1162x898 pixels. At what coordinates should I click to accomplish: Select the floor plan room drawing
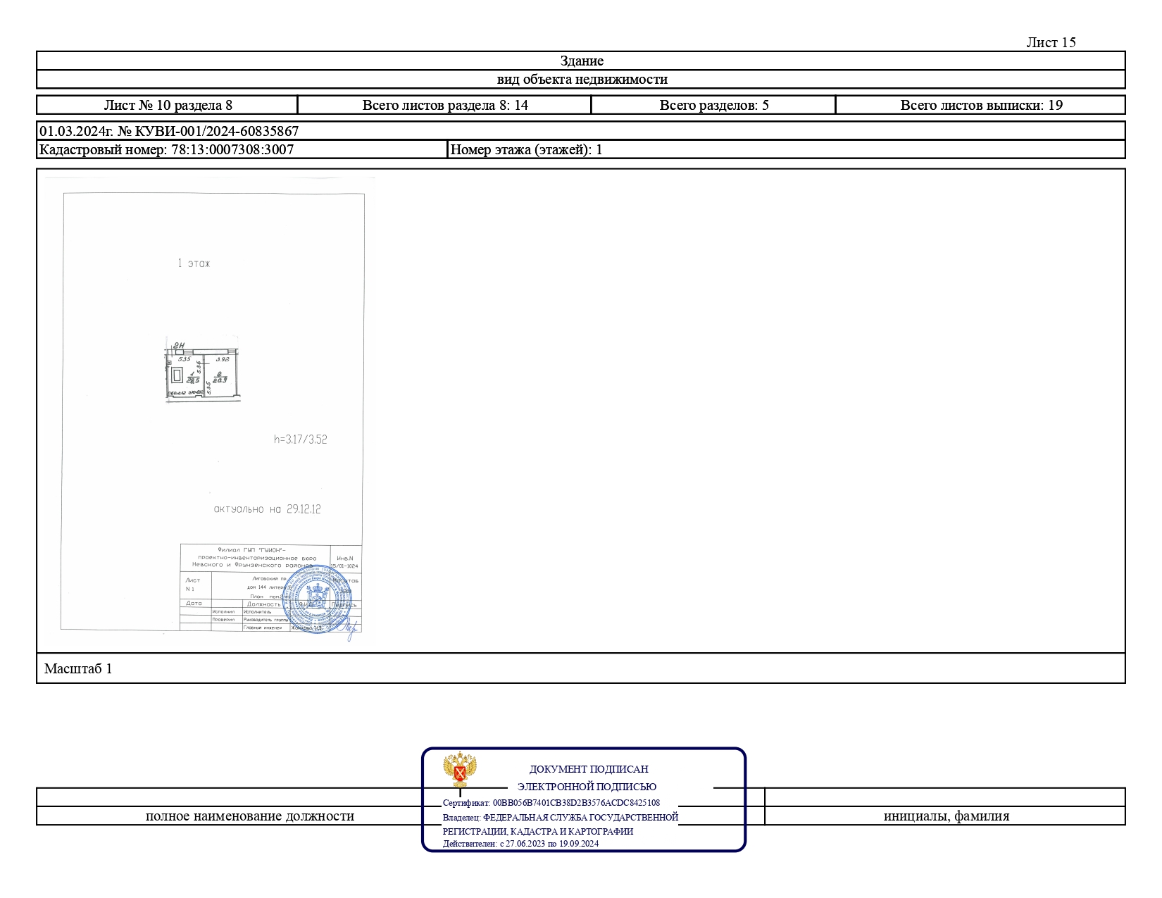coord(202,373)
